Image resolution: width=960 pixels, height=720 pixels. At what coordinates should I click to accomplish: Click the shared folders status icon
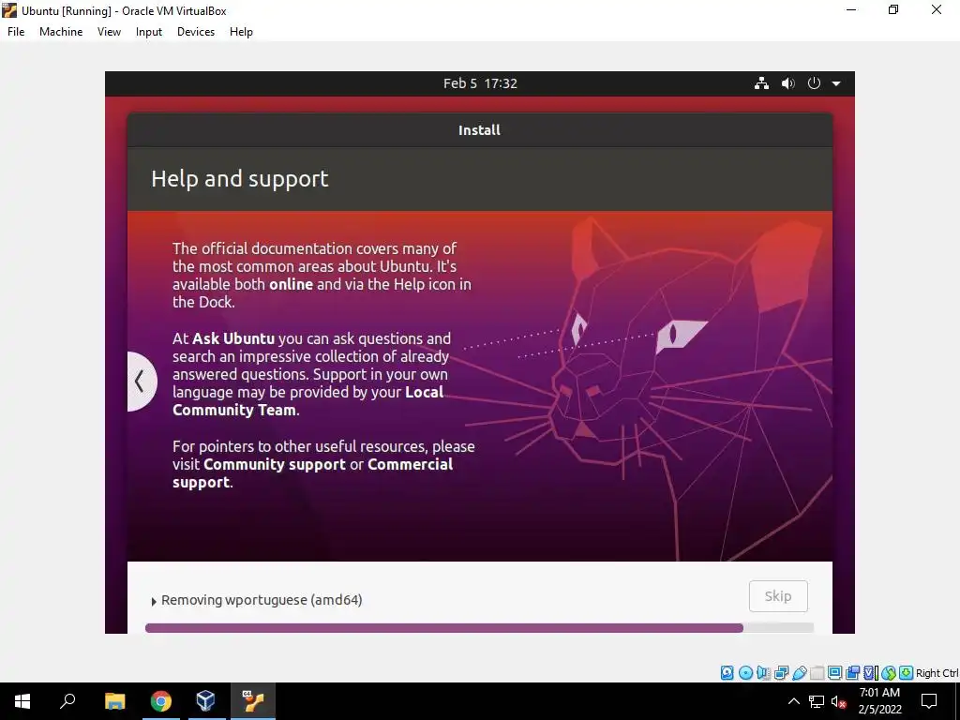(817, 673)
